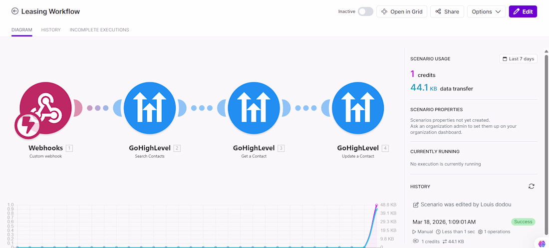This screenshot has width=549, height=248.
Task: Click the 1 credits usage value
Action: pyautogui.click(x=423, y=75)
